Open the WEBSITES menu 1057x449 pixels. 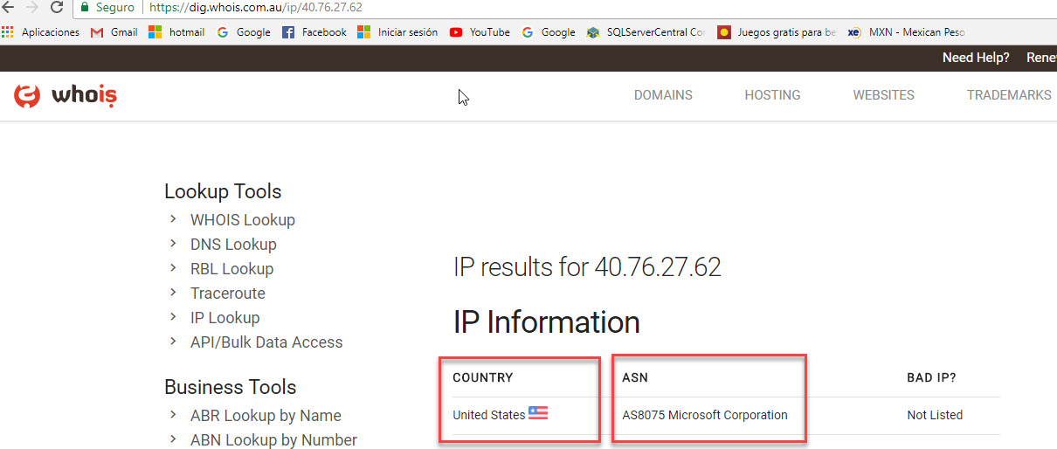pos(883,95)
